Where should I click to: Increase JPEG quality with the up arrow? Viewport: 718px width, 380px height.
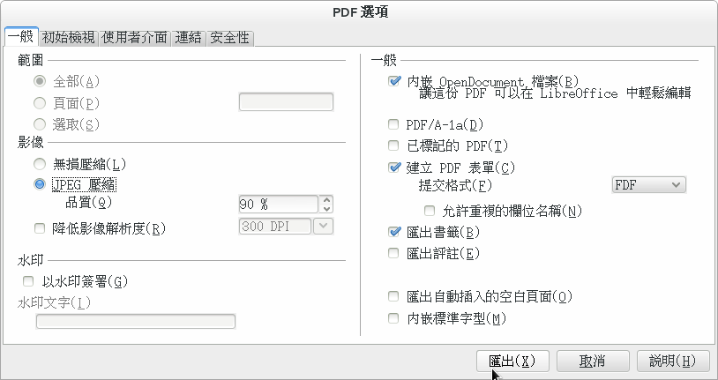coord(326,199)
